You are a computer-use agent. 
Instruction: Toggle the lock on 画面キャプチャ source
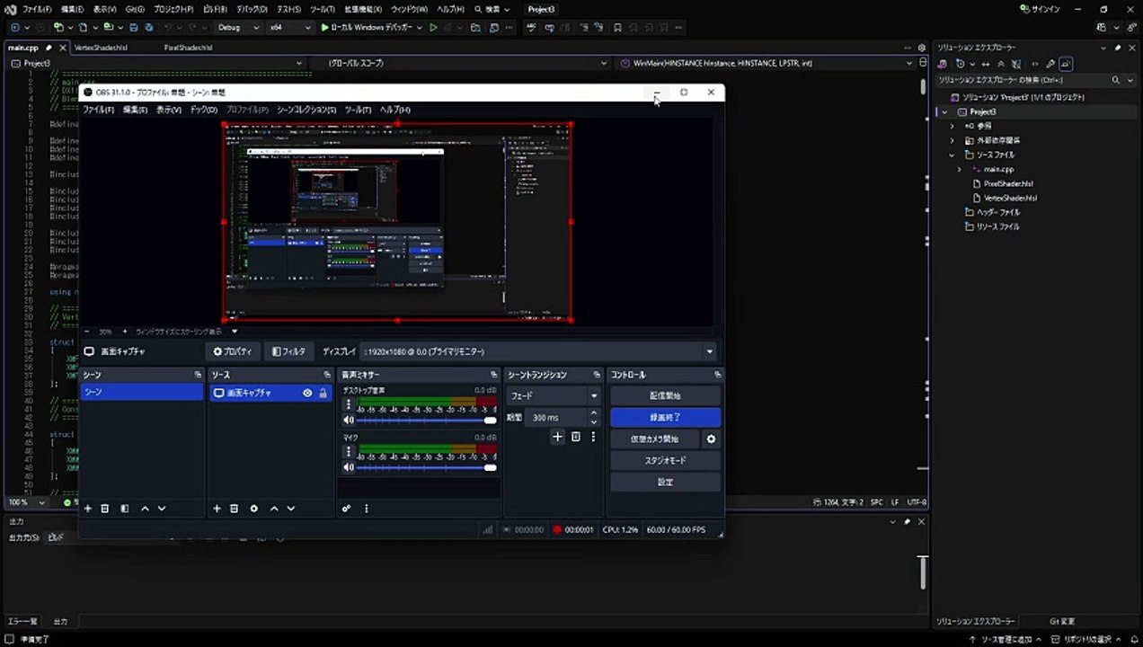(323, 393)
